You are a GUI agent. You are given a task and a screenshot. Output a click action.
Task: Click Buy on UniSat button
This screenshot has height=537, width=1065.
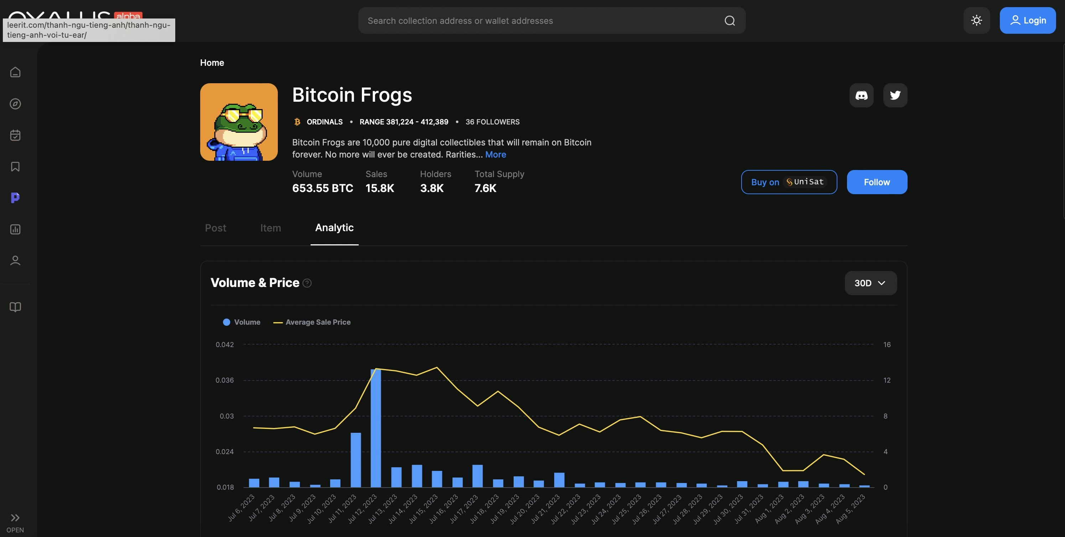coord(789,182)
